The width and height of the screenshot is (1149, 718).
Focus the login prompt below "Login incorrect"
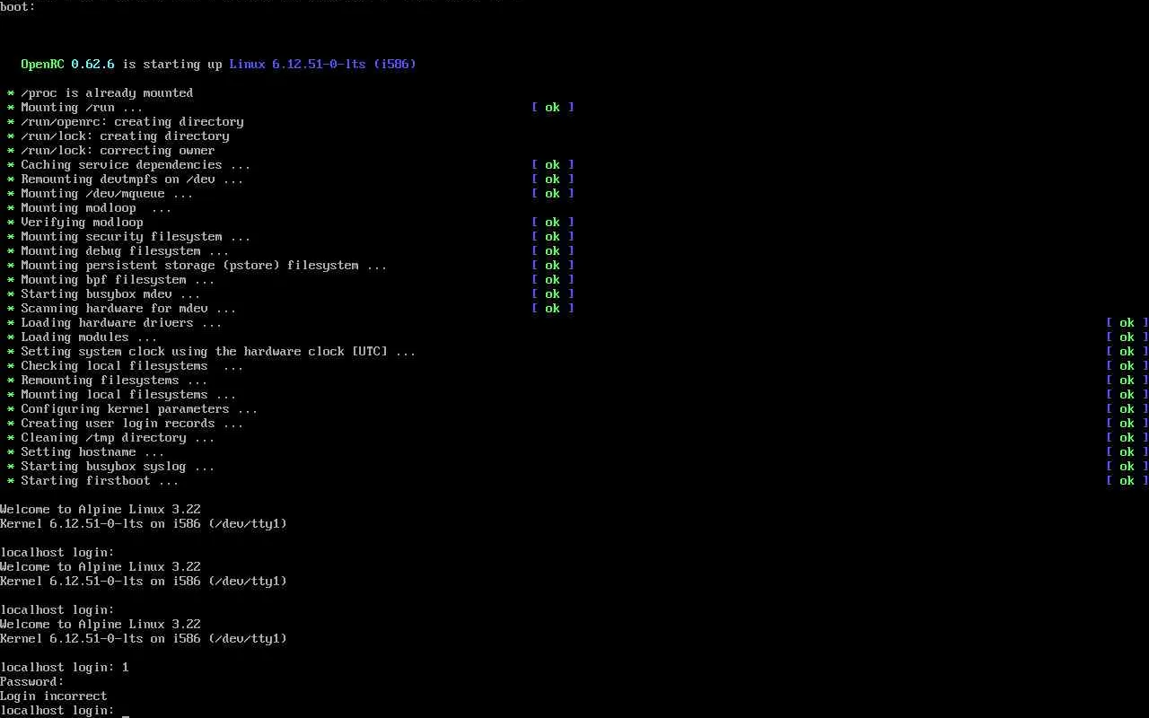[x=65, y=711]
